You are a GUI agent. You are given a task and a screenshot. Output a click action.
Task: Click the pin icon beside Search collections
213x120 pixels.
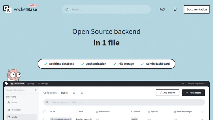[x=36, y=90]
